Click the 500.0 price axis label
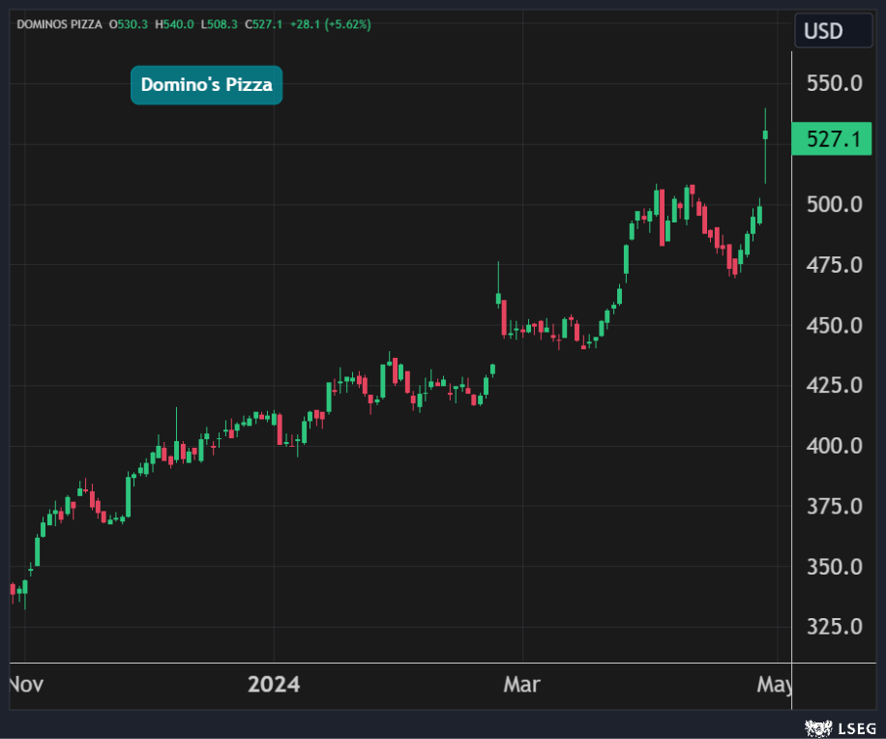886x739 pixels. (834, 205)
